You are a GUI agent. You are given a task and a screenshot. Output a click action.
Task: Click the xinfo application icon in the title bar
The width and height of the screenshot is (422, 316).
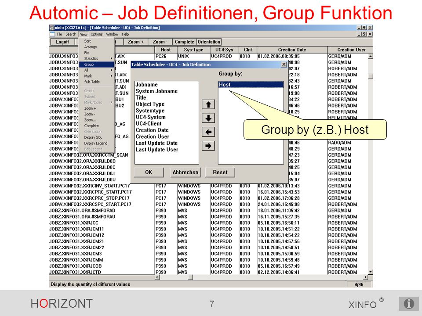(52, 28)
